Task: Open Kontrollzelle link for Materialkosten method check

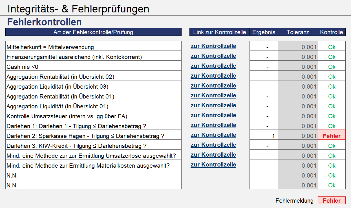Action: click(x=213, y=165)
